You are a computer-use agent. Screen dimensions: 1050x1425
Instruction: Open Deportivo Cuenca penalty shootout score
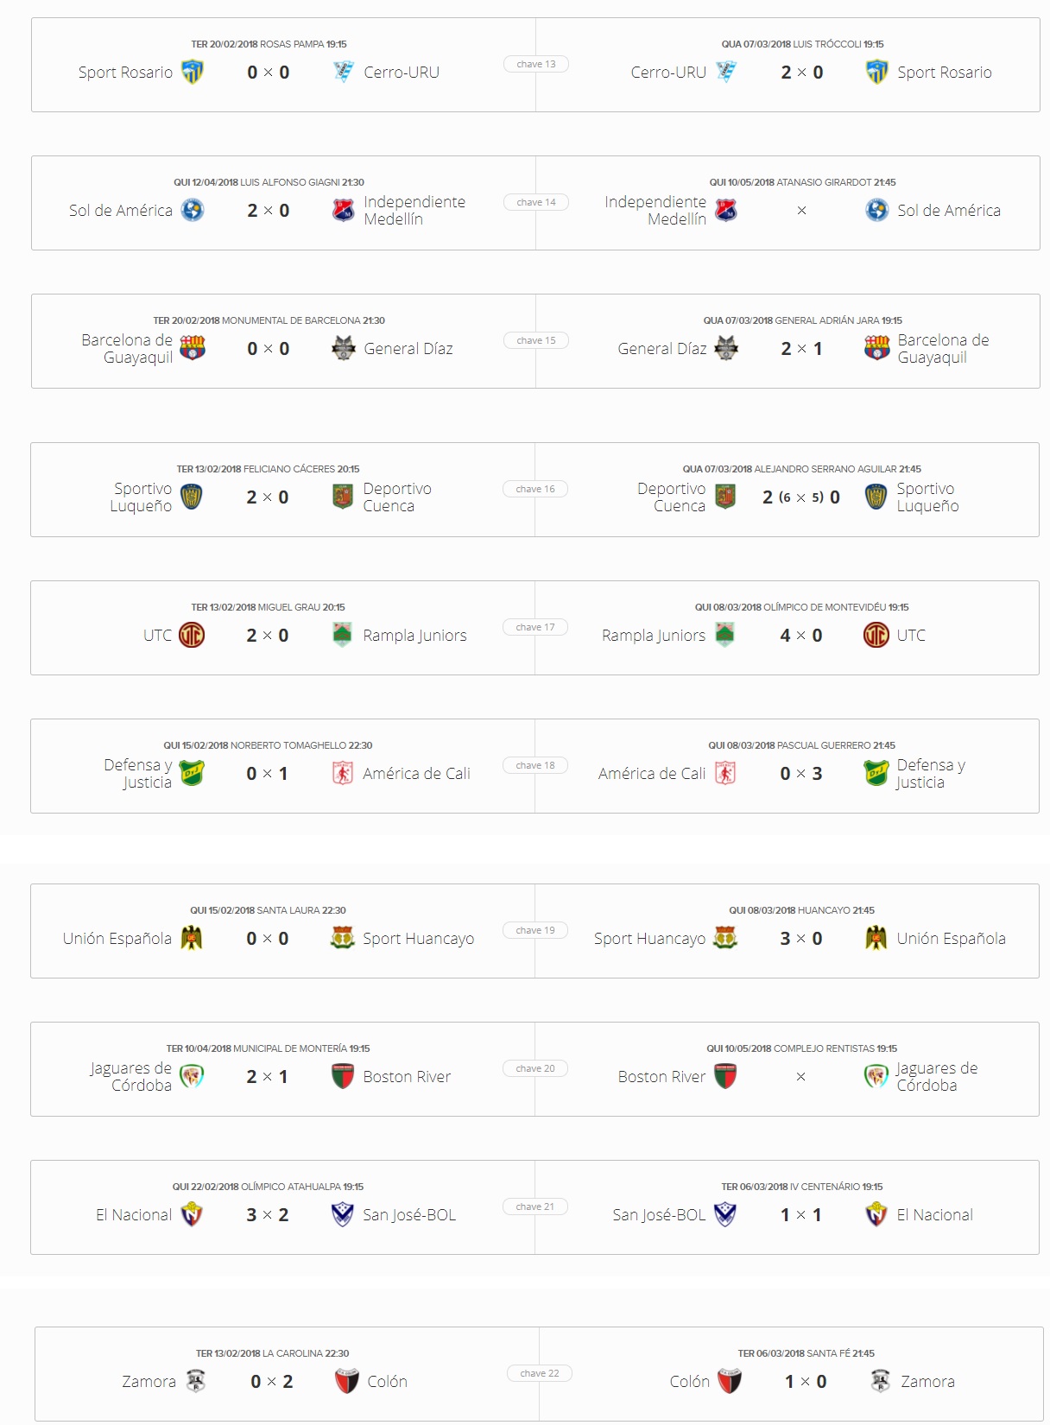[x=801, y=497]
